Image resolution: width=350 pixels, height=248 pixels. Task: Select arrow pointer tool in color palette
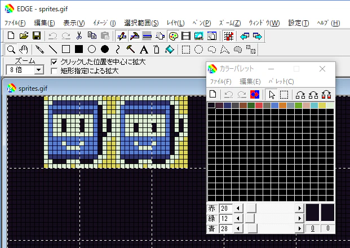(272, 95)
